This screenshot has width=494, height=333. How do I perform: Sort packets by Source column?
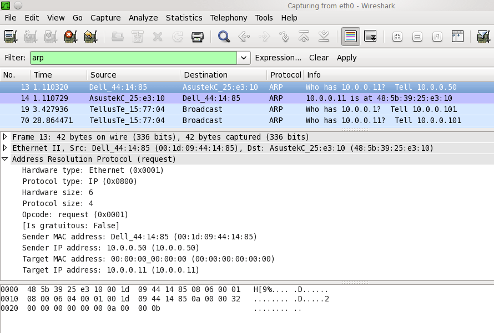coord(134,75)
